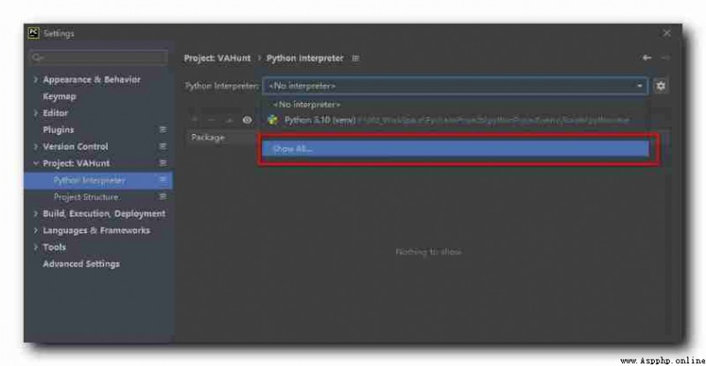The width and height of the screenshot is (706, 366).
Task: Expand Languages & Frameworks section
Action: pos(35,230)
